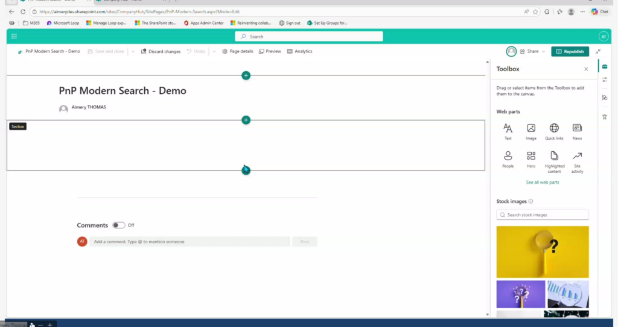Go back in the browser
This screenshot has width=618, height=327.
coord(11,11)
